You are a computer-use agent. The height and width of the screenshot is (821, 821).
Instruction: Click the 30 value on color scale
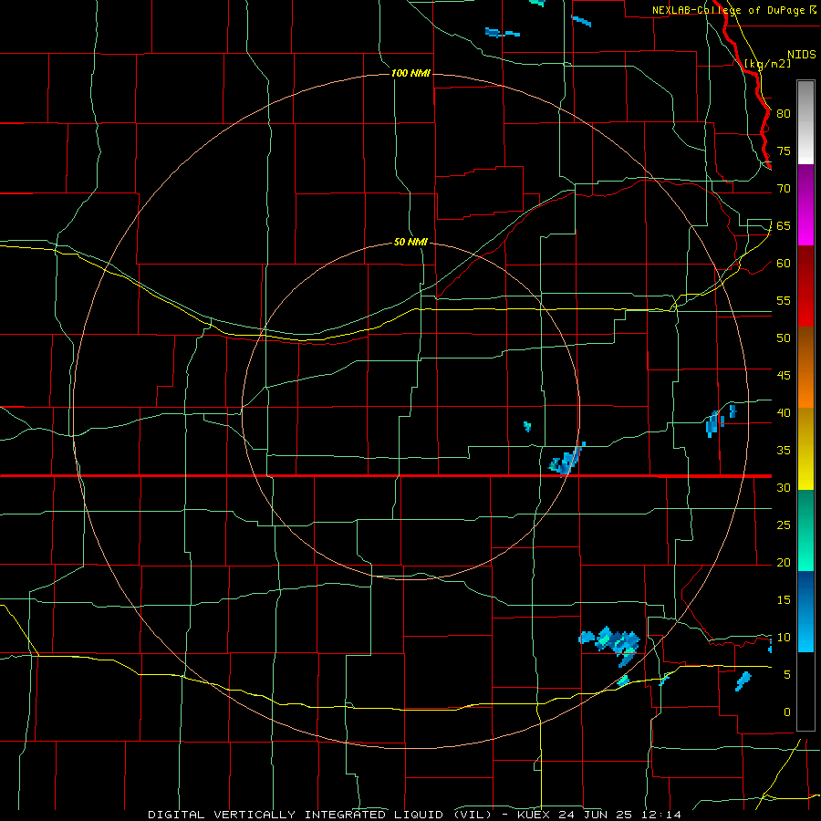click(x=784, y=487)
